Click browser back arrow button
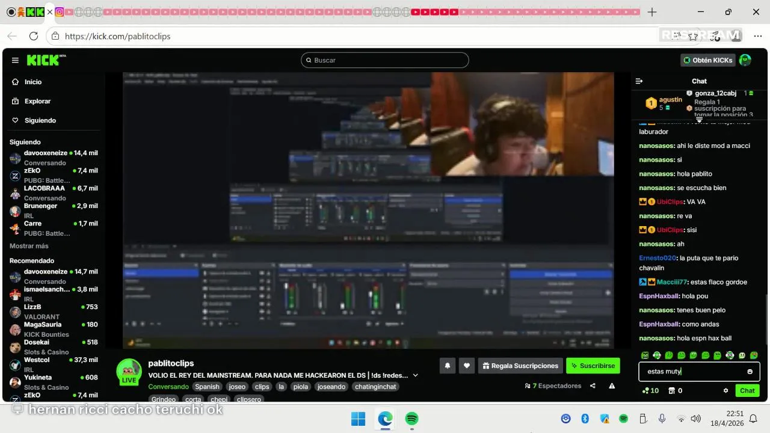The height and width of the screenshot is (433, 770). 13,36
